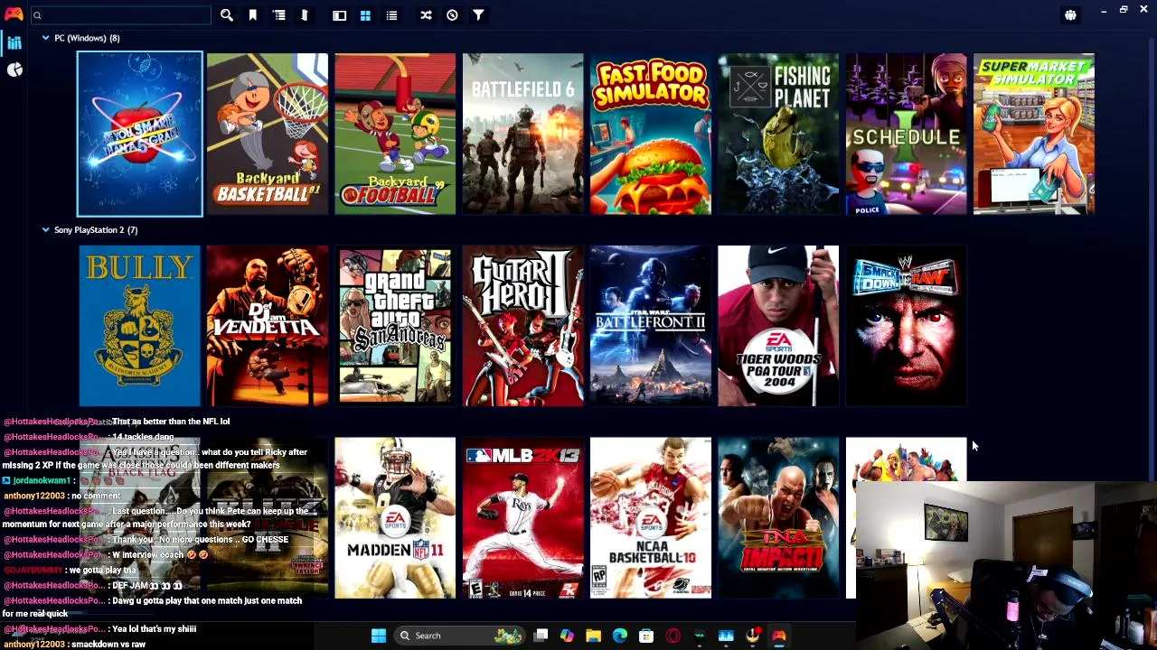Image resolution: width=1157 pixels, height=650 pixels.
Task: Select Are You Smarter Than 5th Grader cover
Action: [x=140, y=134]
